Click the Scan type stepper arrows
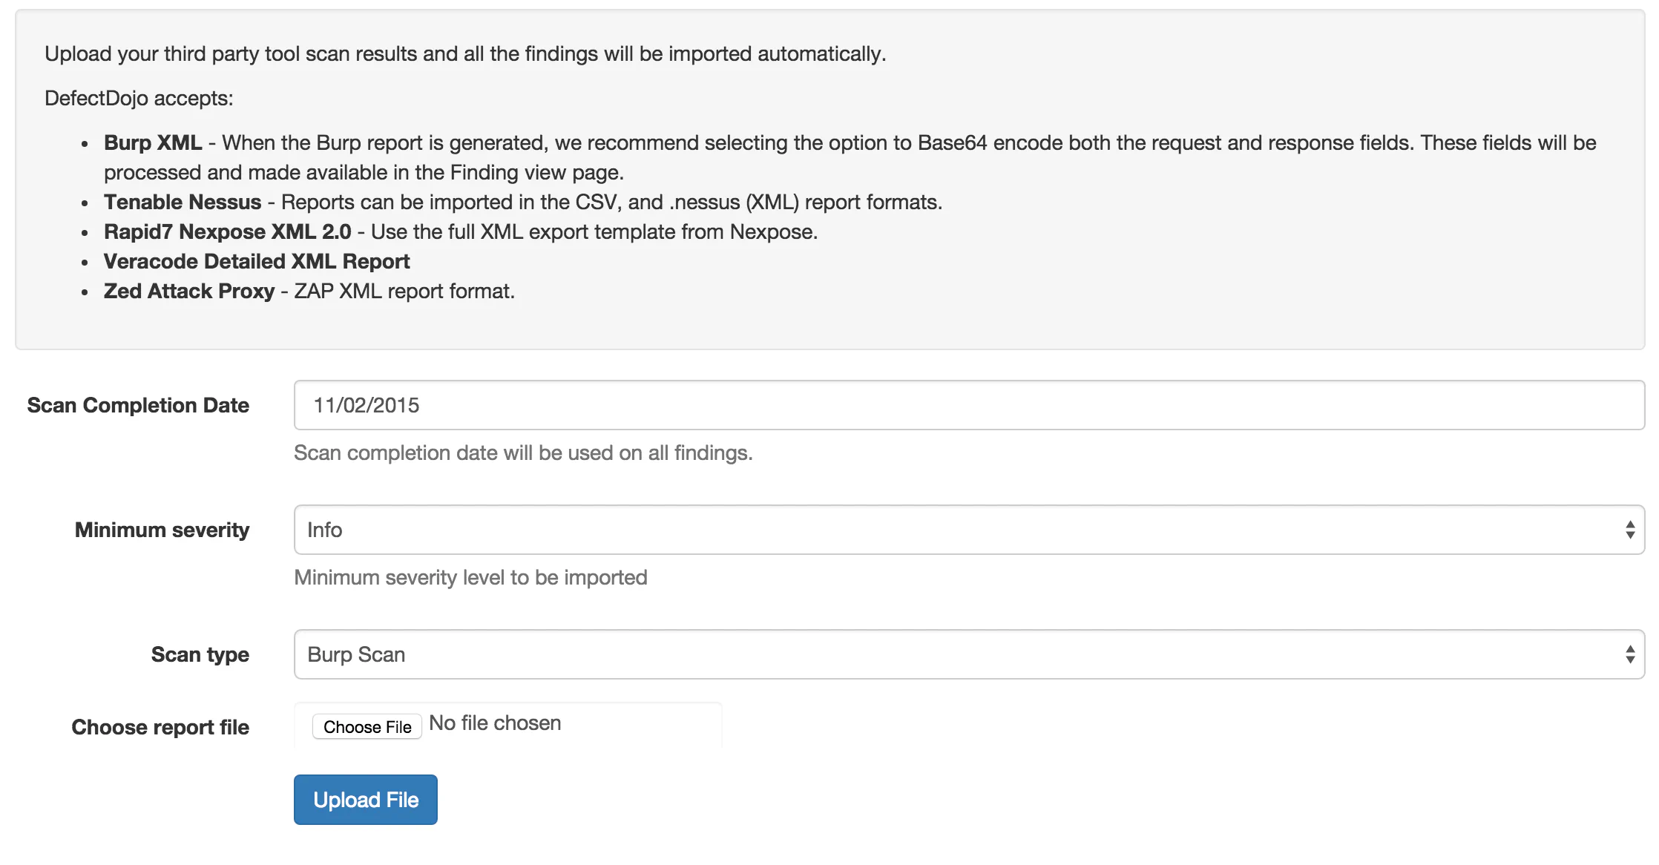 click(x=1629, y=654)
